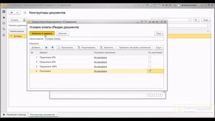Open Не настроено link for Предоплата 30%
This screenshot has height=121, width=215.
pyautogui.click(x=100, y=57)
